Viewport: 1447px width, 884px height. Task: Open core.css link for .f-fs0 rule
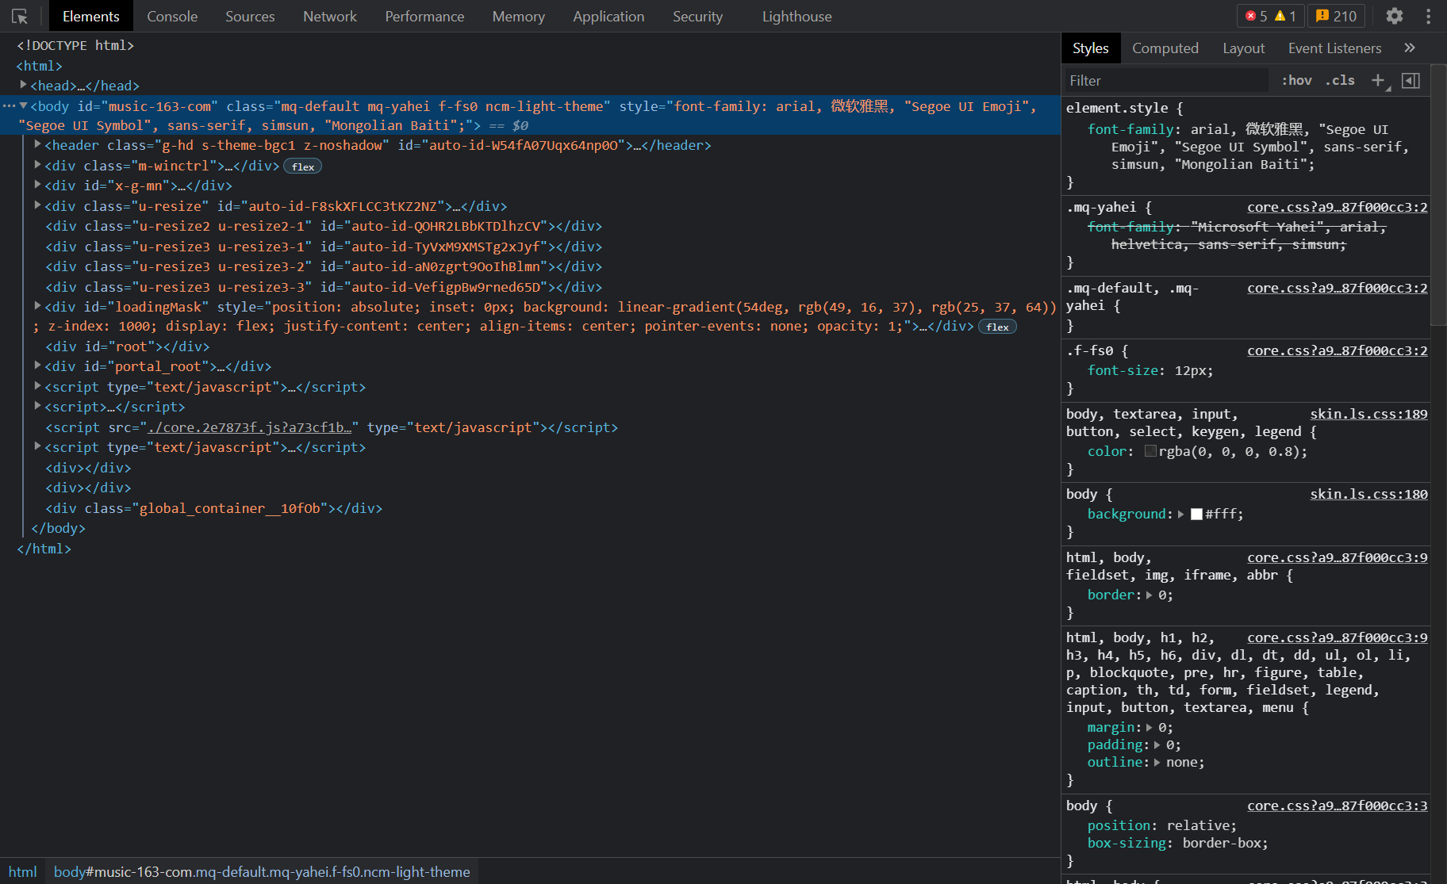tap(1337, 351)
